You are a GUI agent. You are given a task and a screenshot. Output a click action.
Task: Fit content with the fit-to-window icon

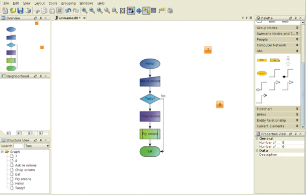[122, 11]
